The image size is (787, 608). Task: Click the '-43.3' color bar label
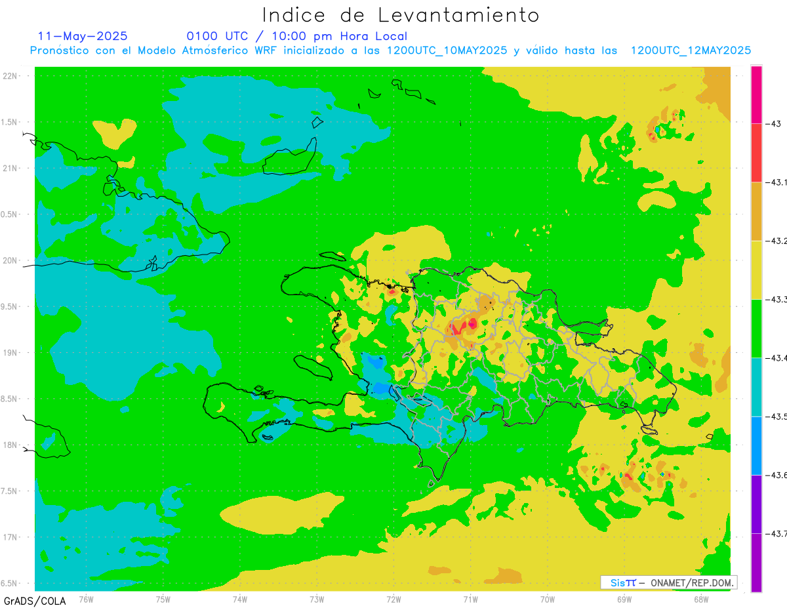coord(777,299)
